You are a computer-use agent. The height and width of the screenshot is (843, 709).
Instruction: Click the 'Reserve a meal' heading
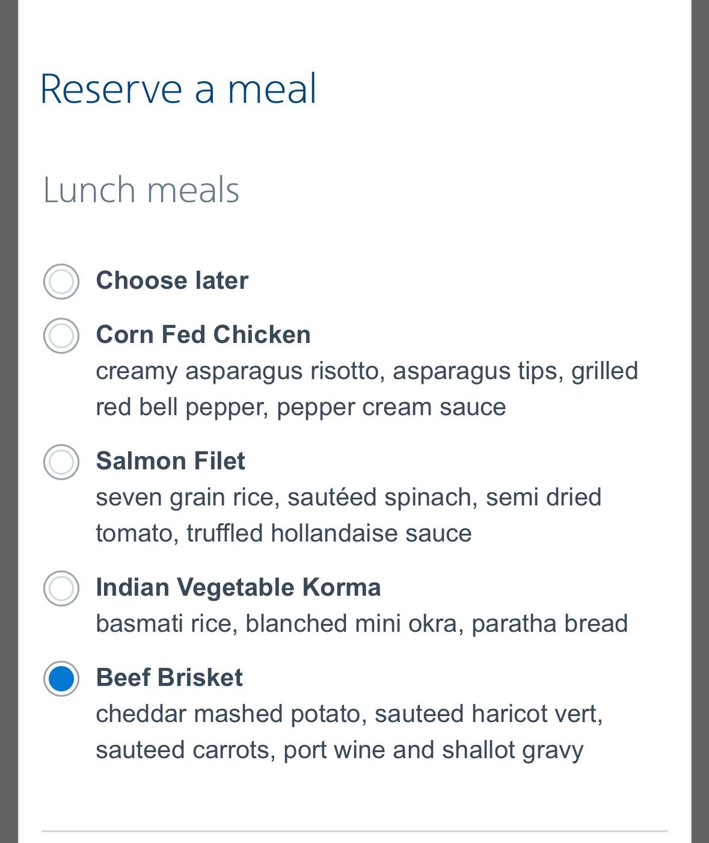tap(178, 89)
